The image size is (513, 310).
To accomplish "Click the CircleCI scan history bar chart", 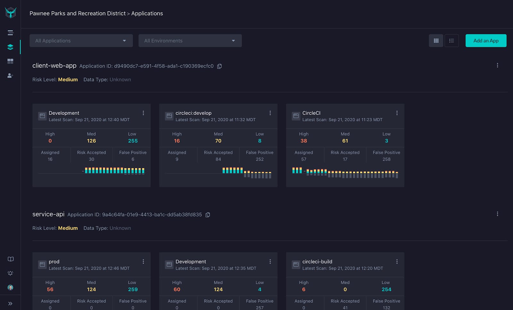I will 345,172.
